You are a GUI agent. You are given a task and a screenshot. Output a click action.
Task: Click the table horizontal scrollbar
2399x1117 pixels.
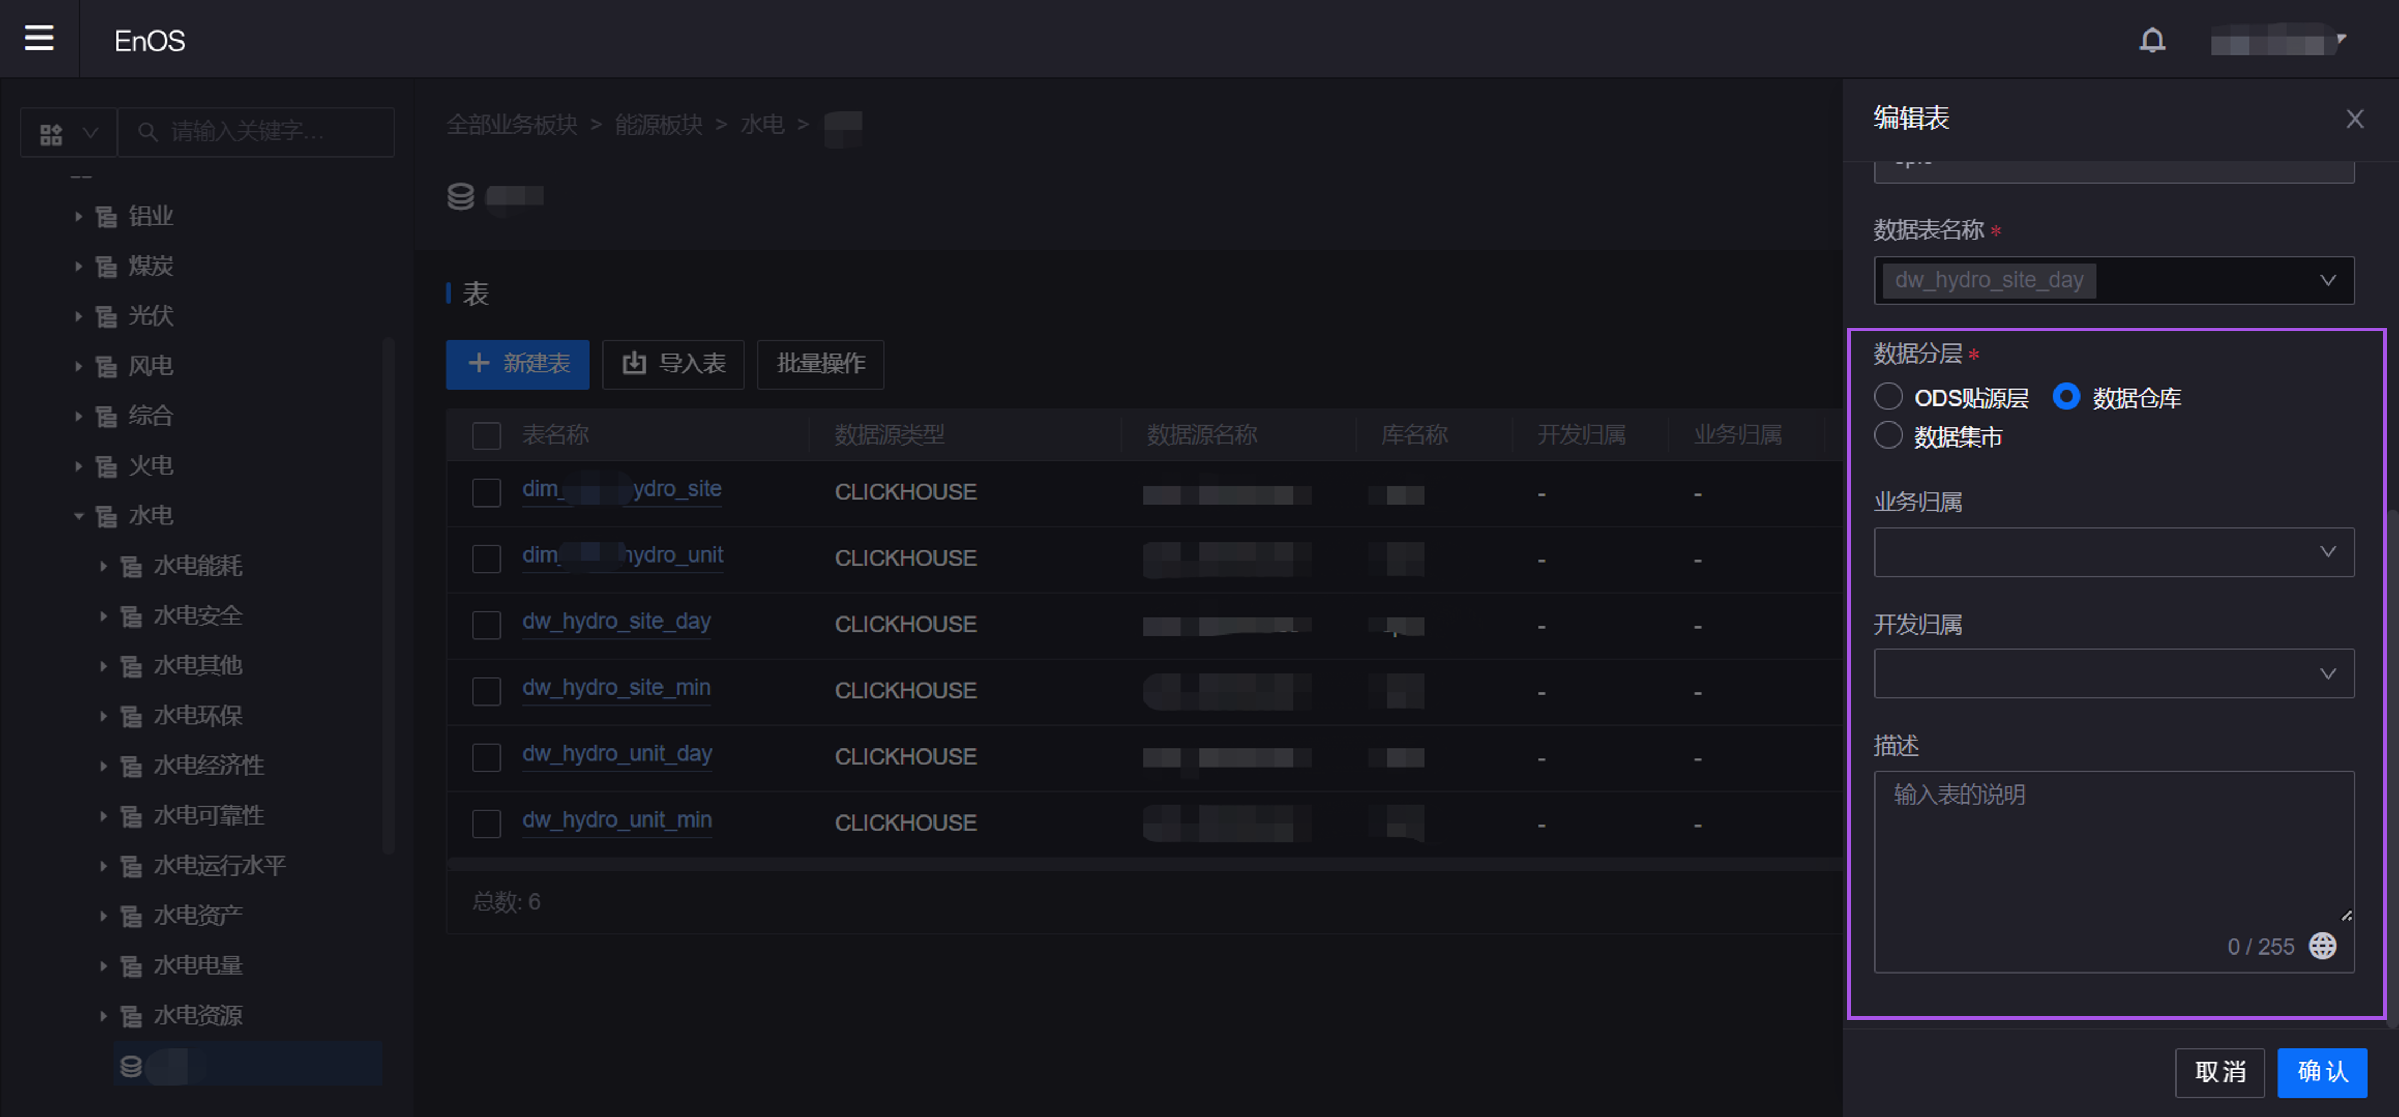[x=1144, y=865]
